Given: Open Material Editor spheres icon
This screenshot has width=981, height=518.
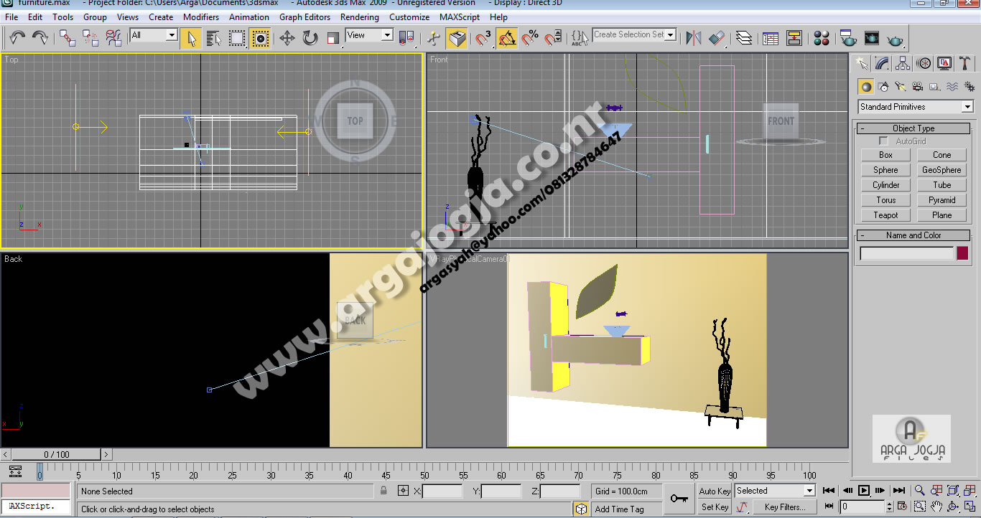Looking at the screenshot, I should (x=822, y=37).
